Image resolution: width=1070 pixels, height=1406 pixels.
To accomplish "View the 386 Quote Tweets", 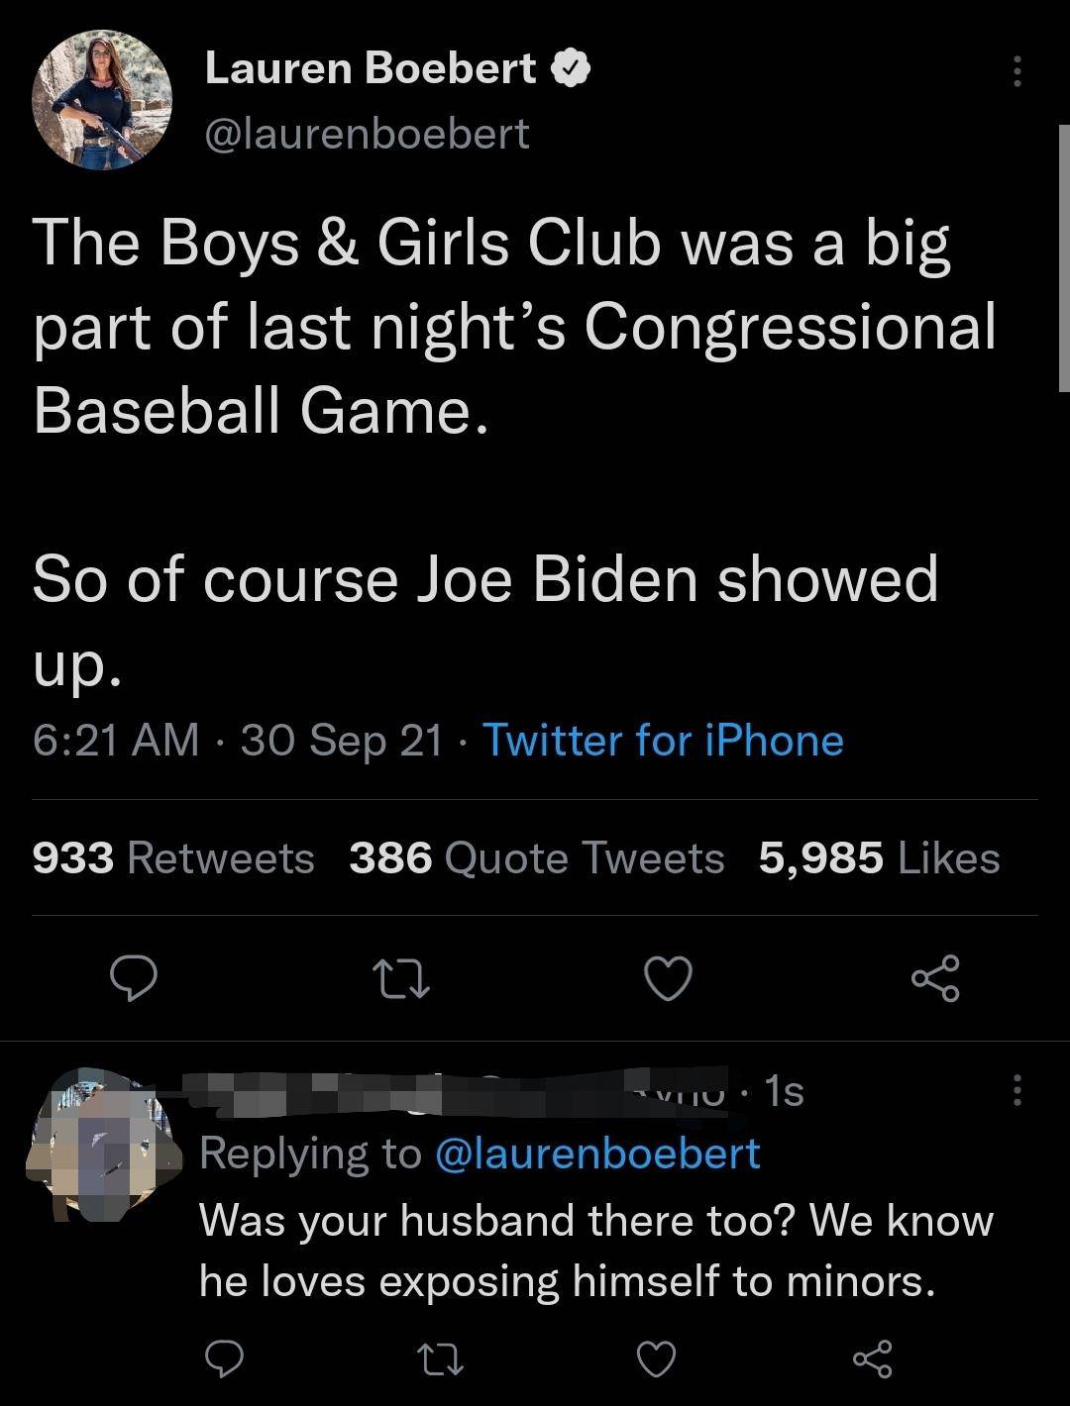I will [x=536, y=857].
